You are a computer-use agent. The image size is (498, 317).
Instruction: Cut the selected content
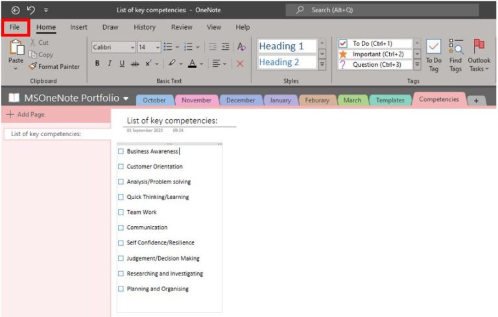(x=40, y=43)
